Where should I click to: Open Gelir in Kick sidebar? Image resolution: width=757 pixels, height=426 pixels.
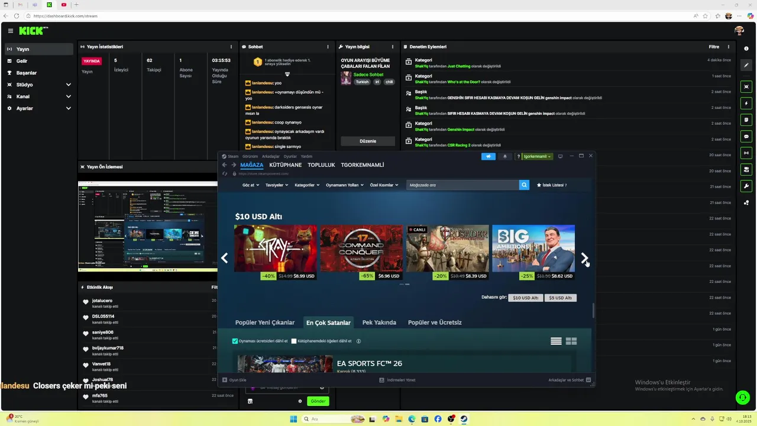click(39, 61)
